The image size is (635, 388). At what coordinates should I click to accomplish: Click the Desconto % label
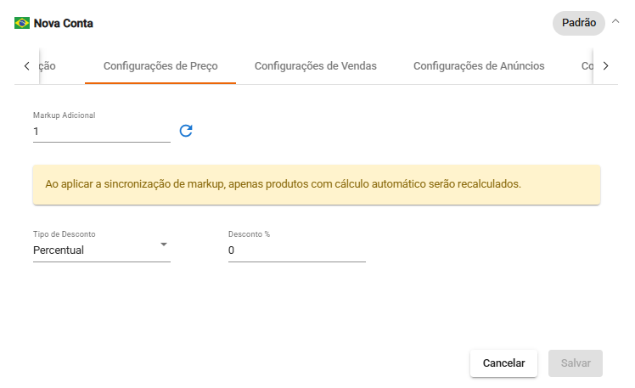click(x=250, y=233)
